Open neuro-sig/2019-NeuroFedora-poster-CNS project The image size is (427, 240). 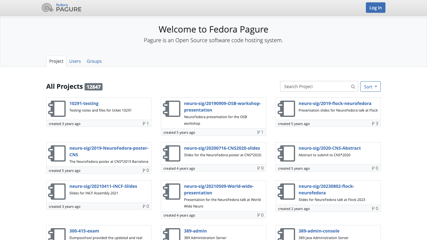pyautogui.click(x=109, y=151)
